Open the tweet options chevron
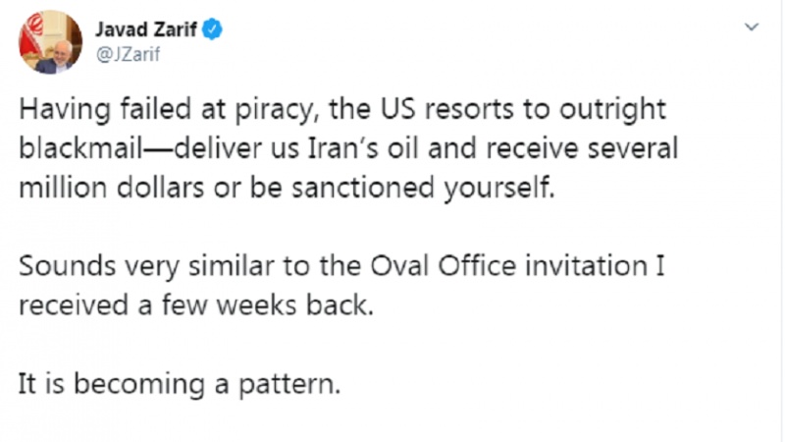The image size is (785, 442). pyautogui.click(x=752, y=27)
